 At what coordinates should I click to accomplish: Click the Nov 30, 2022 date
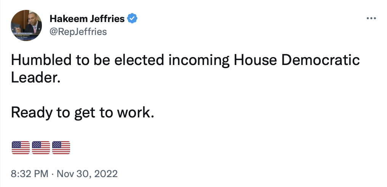coord(87,174)
